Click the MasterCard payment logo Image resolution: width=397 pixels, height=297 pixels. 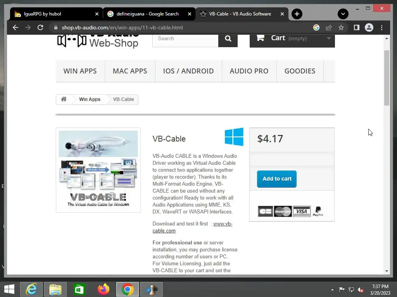283,212
